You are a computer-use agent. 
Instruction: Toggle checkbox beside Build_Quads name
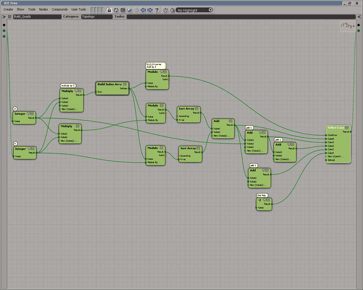(x=10, y=17)
